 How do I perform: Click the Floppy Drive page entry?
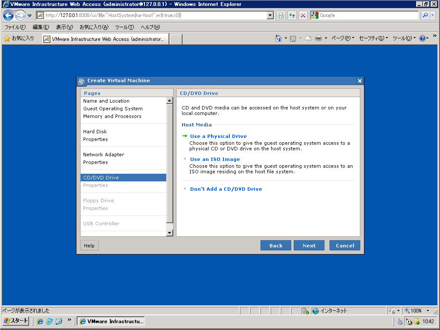click(x=98, y=201)
